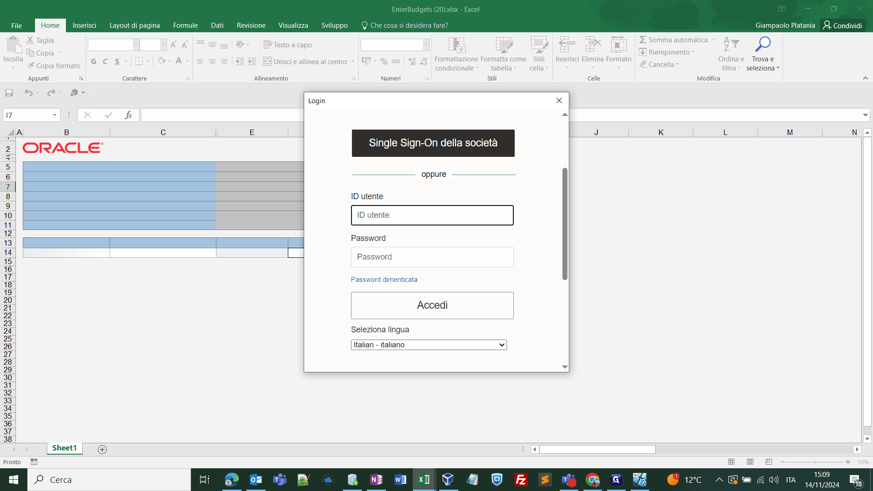873x491 pixels.
Task: Click the Ordina e filtra icon
Action: (731, 44)
